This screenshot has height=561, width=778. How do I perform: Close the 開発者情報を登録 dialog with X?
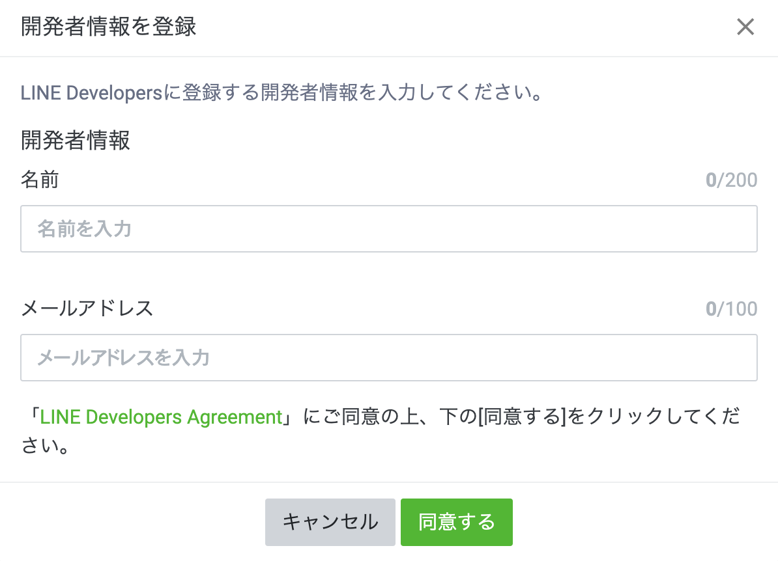745,27
